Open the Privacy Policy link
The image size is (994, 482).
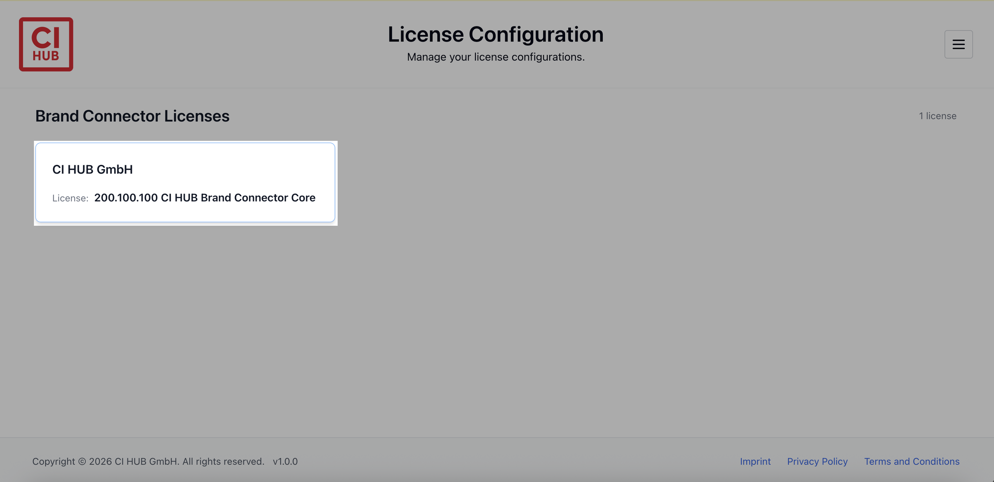pos(817,461)
